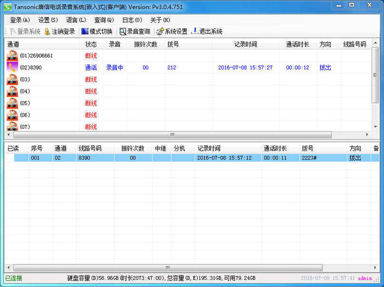Click the 退出系统 exit system icon
384x287 pixels.
coord(194,31)
